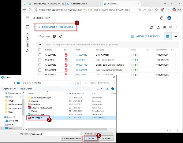
Task: Switch to table grid view
Action: (x=168, y=36)
